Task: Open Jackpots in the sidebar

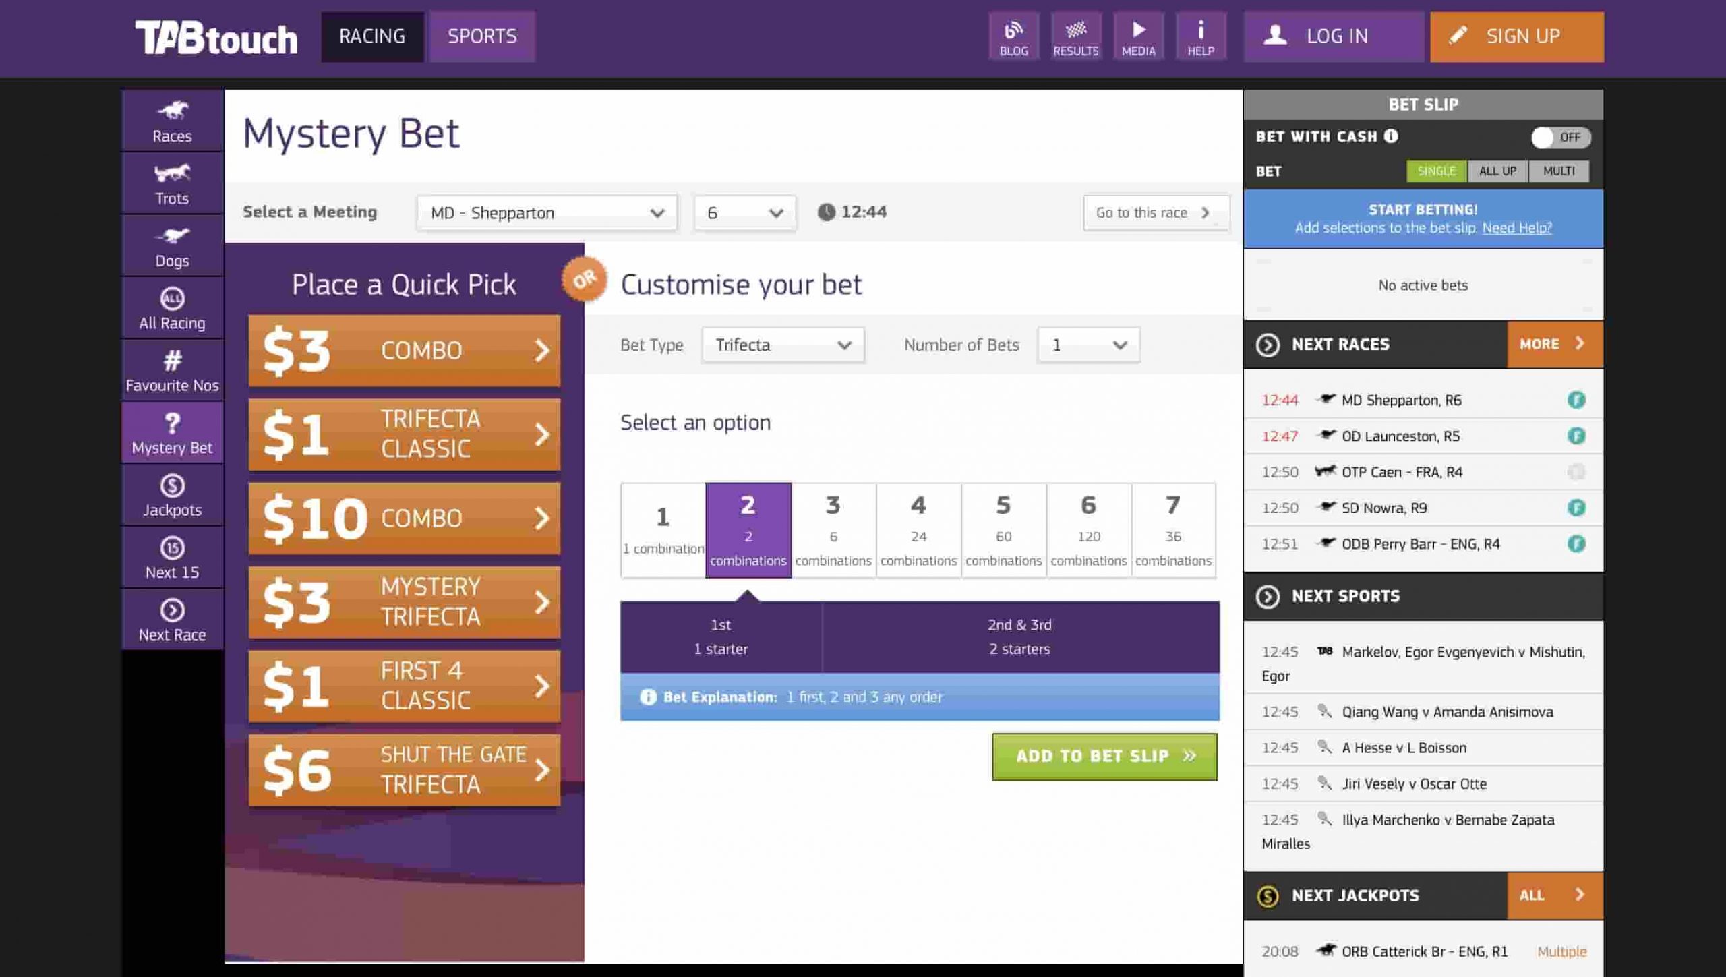Action: point(172,495)
